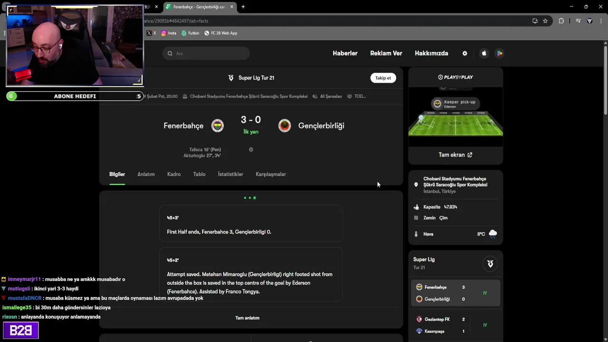Click Gençlerbirliği team name in header
The image size is (608, 342).
pyautogui.click(x=321, y=126)
